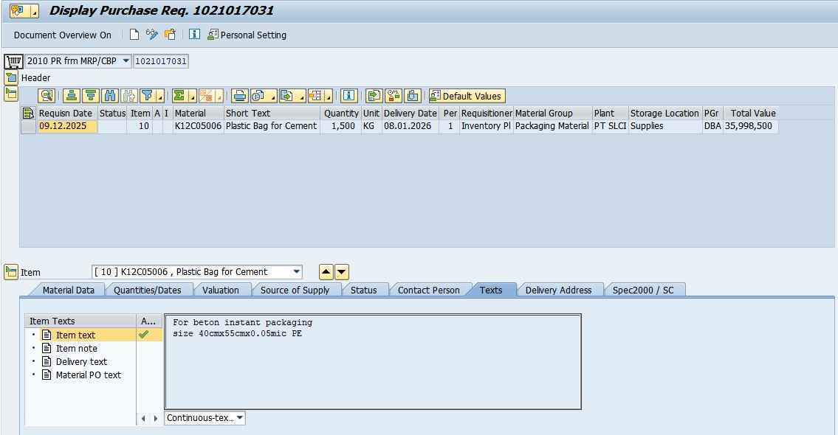This screenshot has height=435, width=838.
Task: Click the shopping cart document icon
Action: click(x=13, y=61)
